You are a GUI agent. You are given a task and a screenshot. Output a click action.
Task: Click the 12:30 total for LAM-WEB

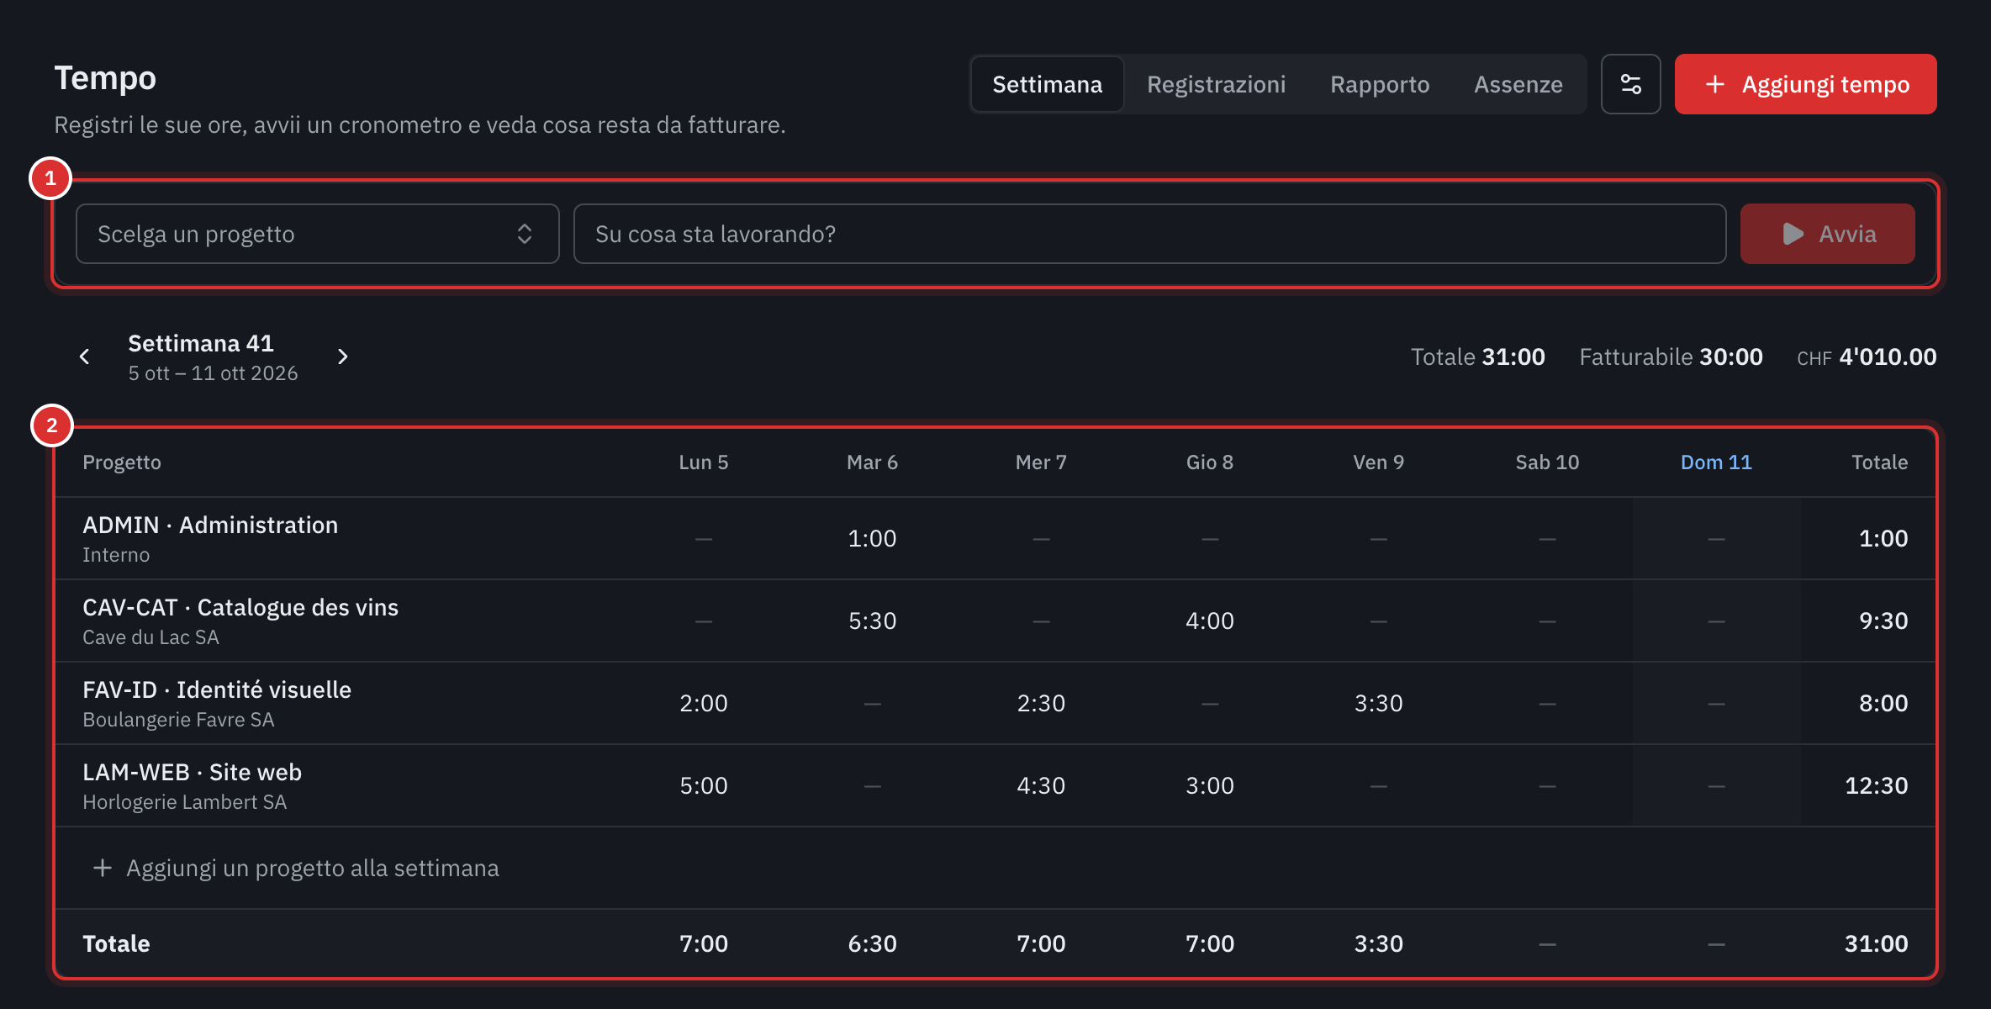[x=1876, y=785]
